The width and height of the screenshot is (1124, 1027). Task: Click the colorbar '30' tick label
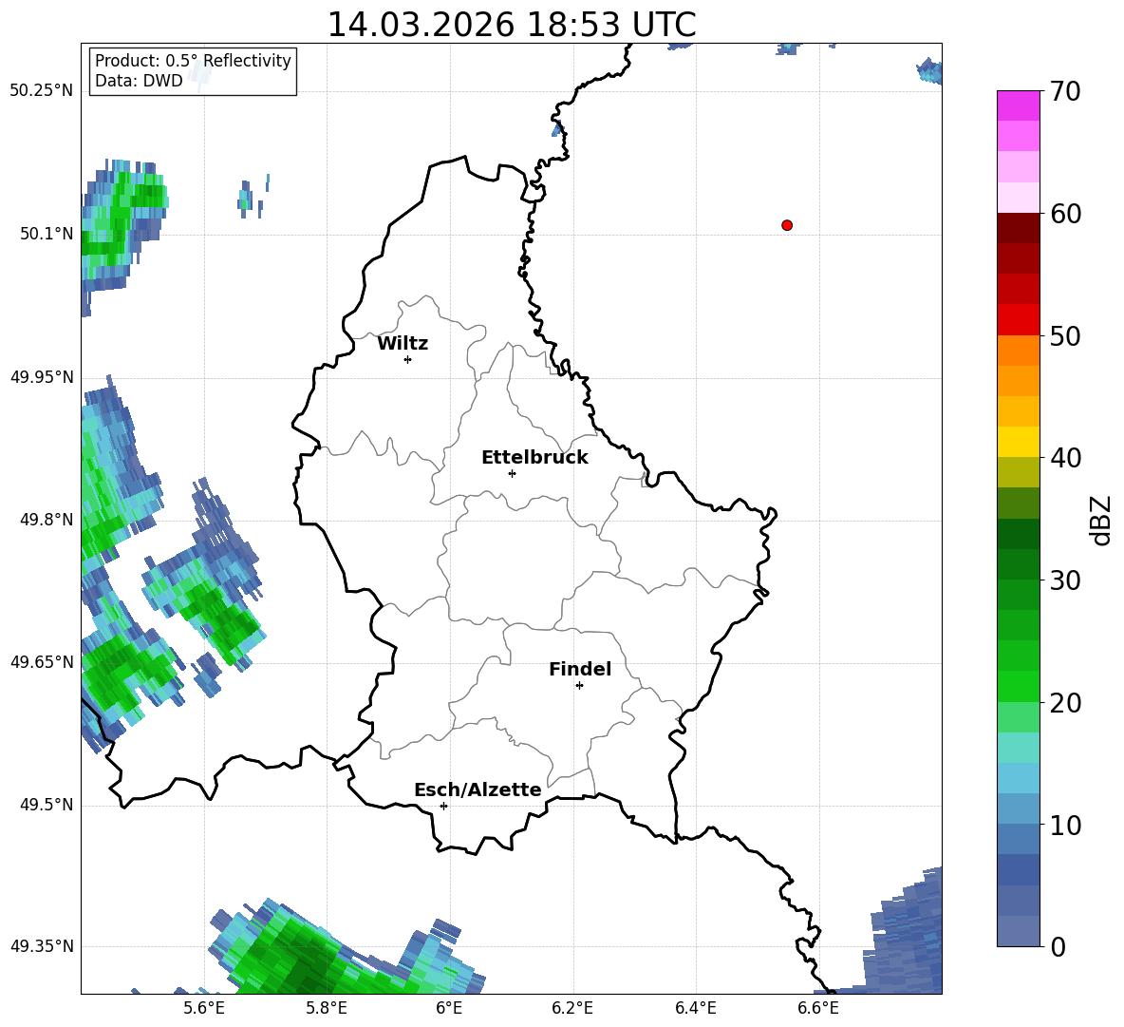point(1065,580)
